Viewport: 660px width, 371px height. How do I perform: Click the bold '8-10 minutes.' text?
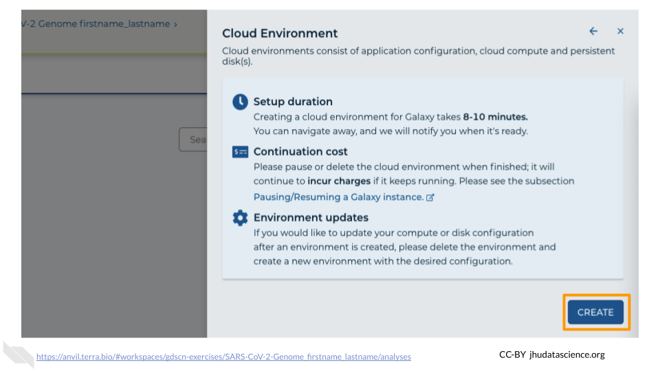(496, 117)
